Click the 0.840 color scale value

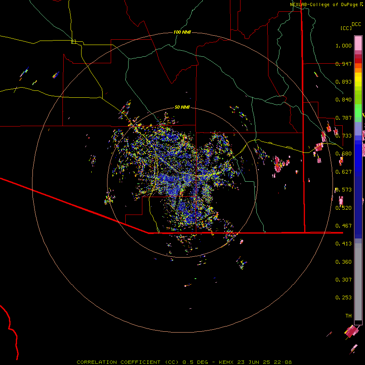(x=344, y=100)
